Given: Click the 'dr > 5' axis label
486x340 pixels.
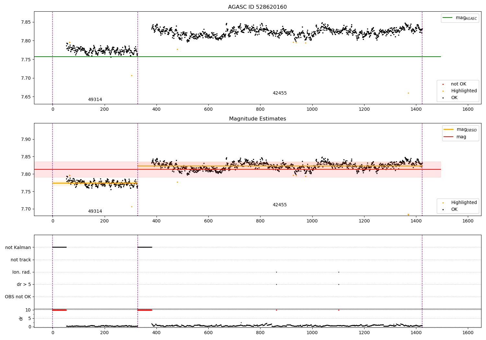Looking at the screenshot, I should tap(24, 285).
